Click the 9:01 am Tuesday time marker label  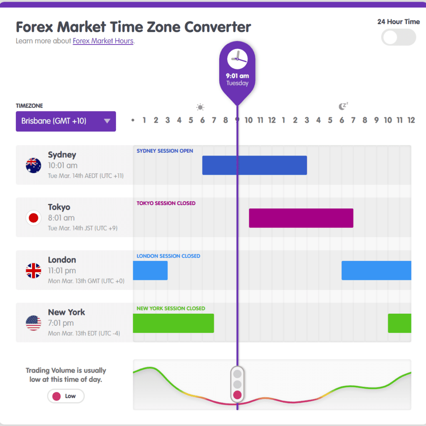point(237,79)
